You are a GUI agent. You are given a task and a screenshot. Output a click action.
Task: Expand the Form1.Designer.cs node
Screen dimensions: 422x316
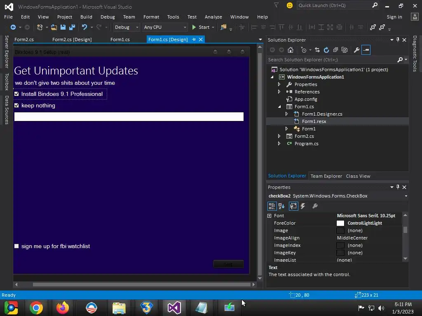point(287,114)
